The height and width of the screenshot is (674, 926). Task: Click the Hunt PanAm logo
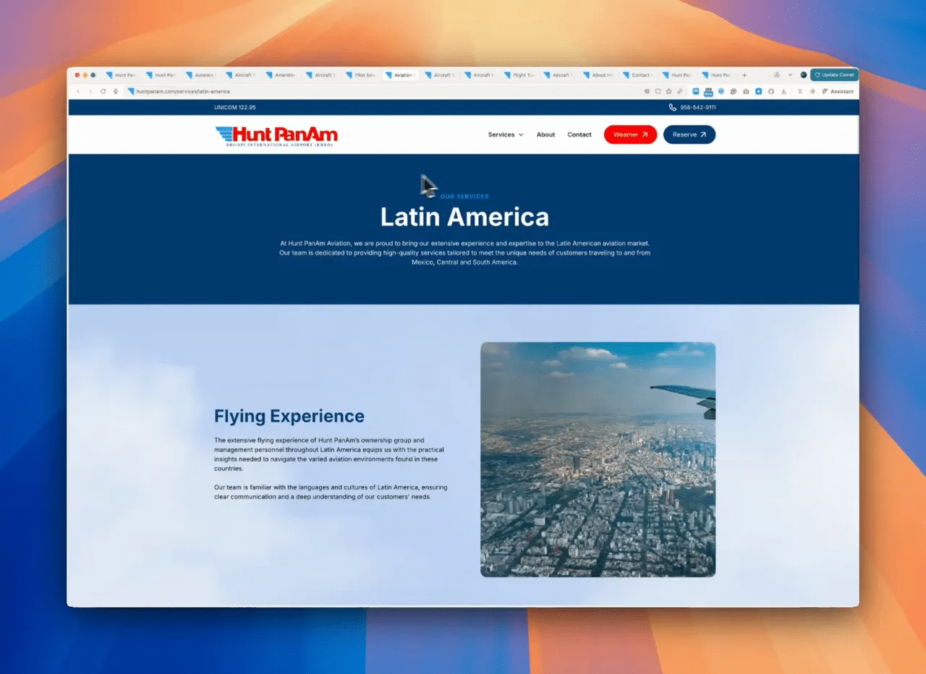276,135
